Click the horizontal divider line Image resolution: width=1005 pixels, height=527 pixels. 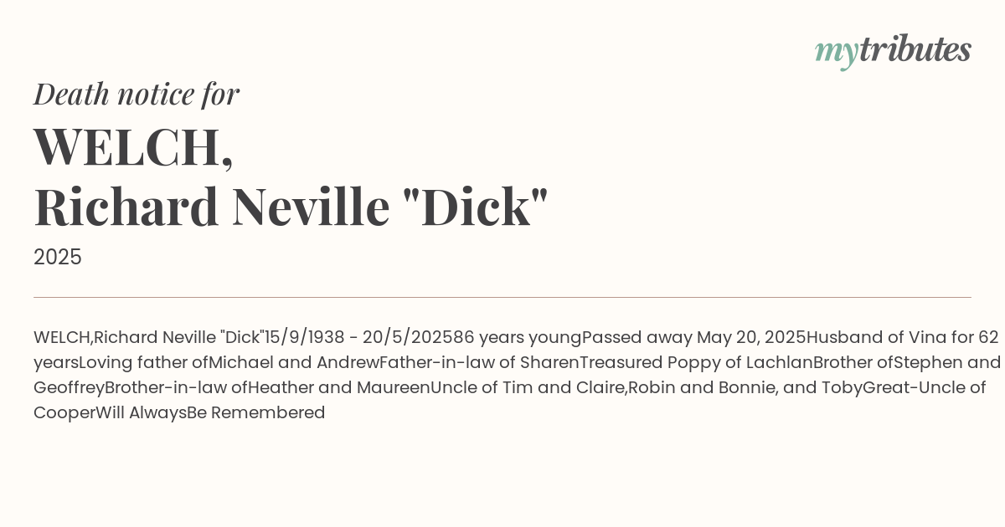pyautogui.click(x=502, y=297)
